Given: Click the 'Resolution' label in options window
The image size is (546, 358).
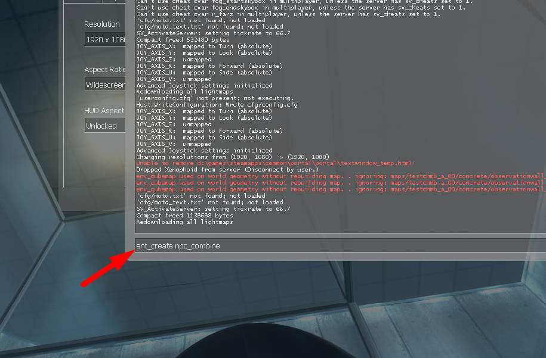Looking at the screenshot, I should (x=101, y=24).
